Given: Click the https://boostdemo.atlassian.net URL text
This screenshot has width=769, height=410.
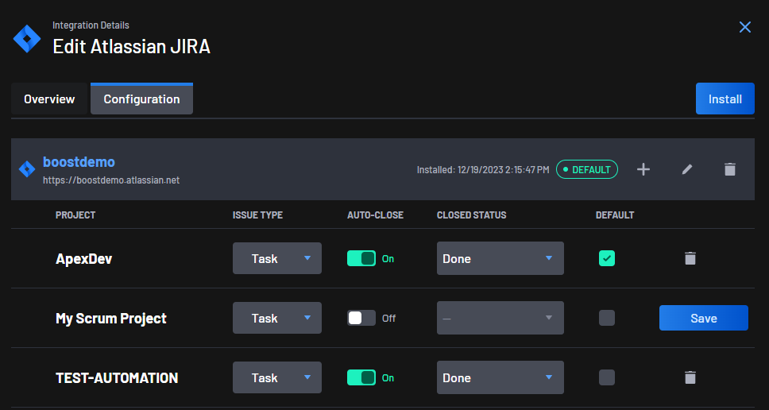Looking at the screenshot, I should (111, 180).
